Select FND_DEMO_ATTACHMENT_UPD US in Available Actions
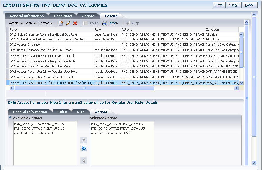 39,128
